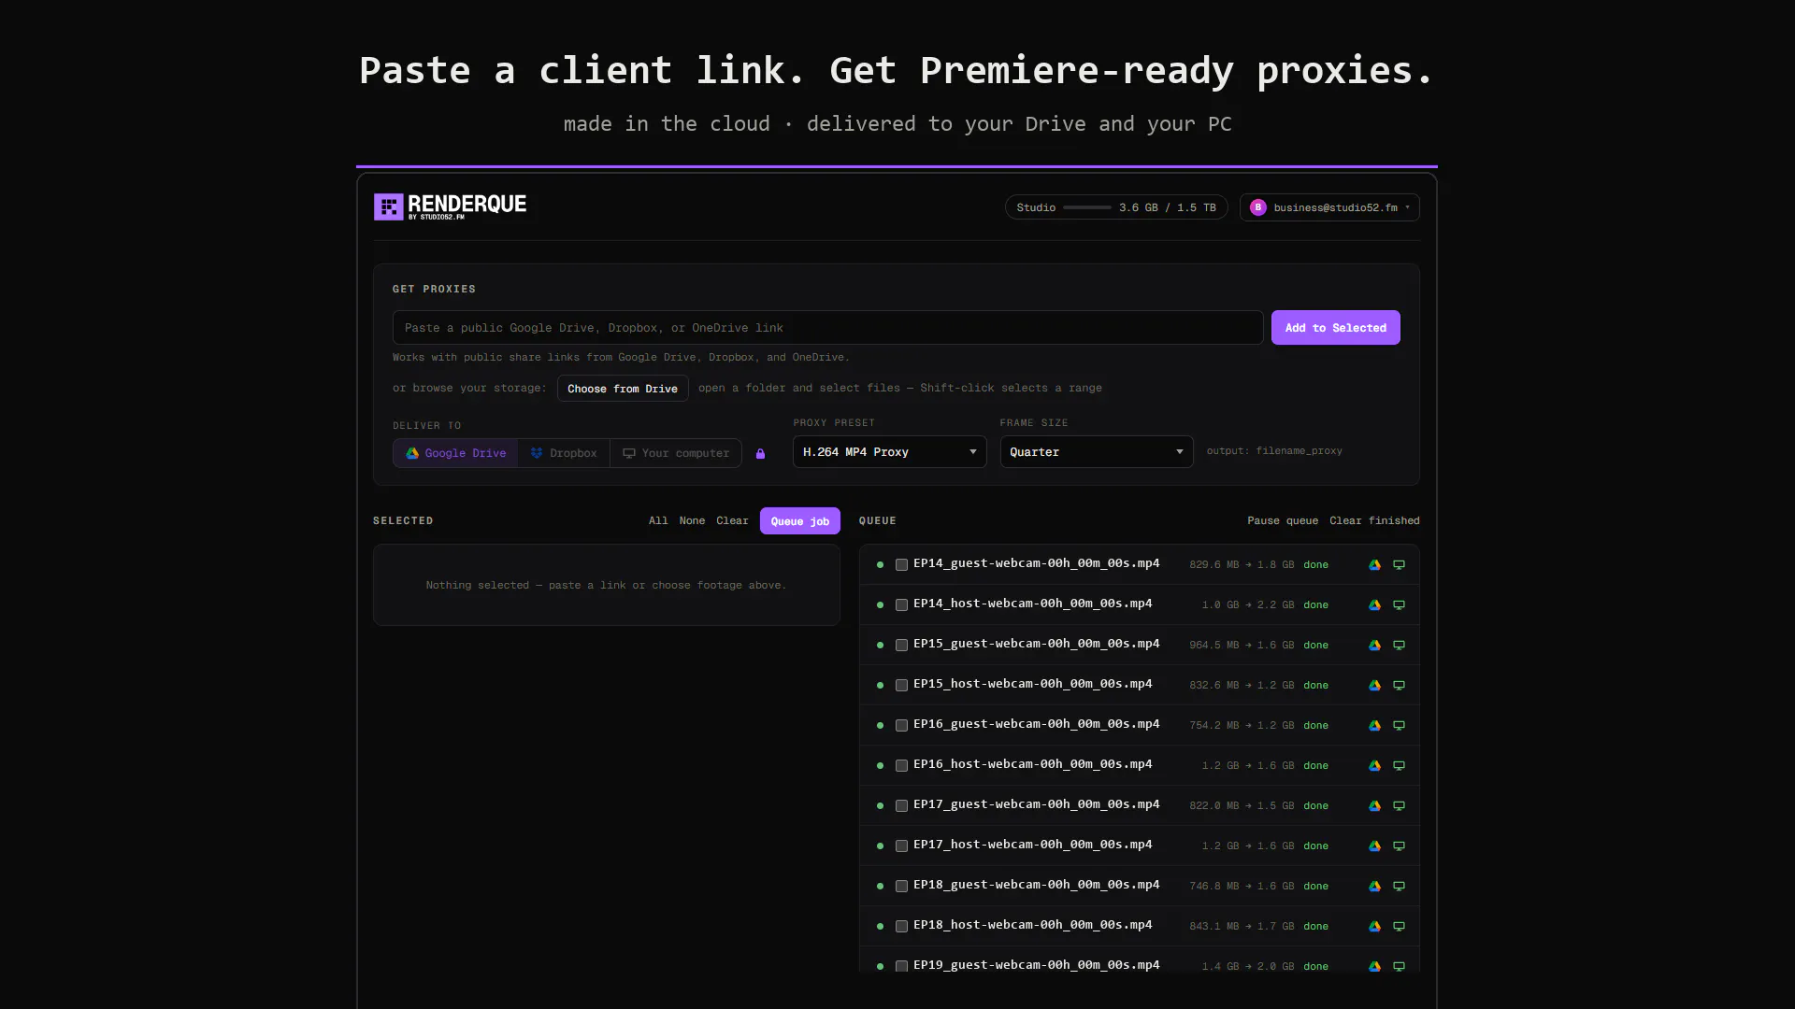Tick the EP16_guest-webcam checkbox

click(901, 726)
